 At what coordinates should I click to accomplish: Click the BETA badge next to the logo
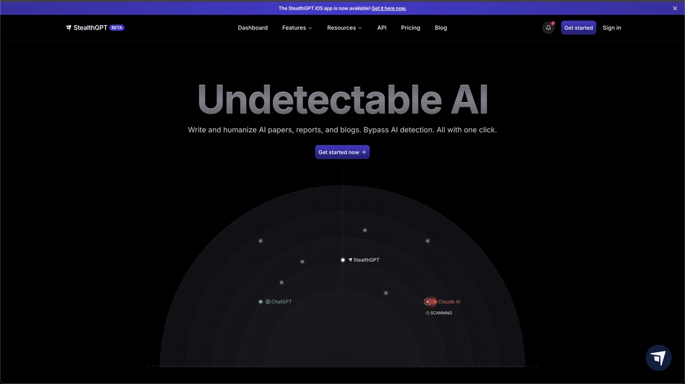pyautogui.click(x=117, y=27)
